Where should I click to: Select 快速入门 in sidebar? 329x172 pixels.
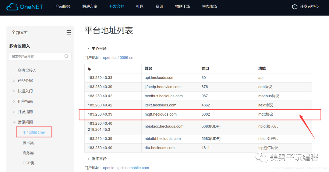(x=25, y=91)
